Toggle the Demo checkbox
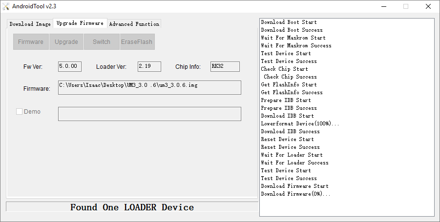This screenshot has height=222, width=440. click(19, 112)
